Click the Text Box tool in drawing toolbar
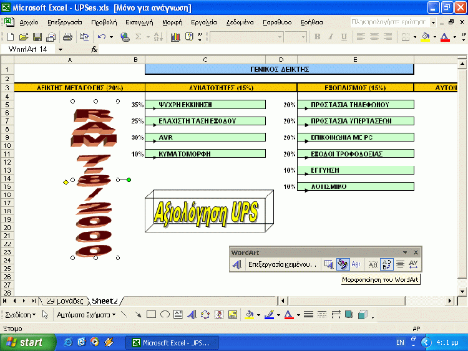This screenshot has width=468, height=351. tap(178, 315)
